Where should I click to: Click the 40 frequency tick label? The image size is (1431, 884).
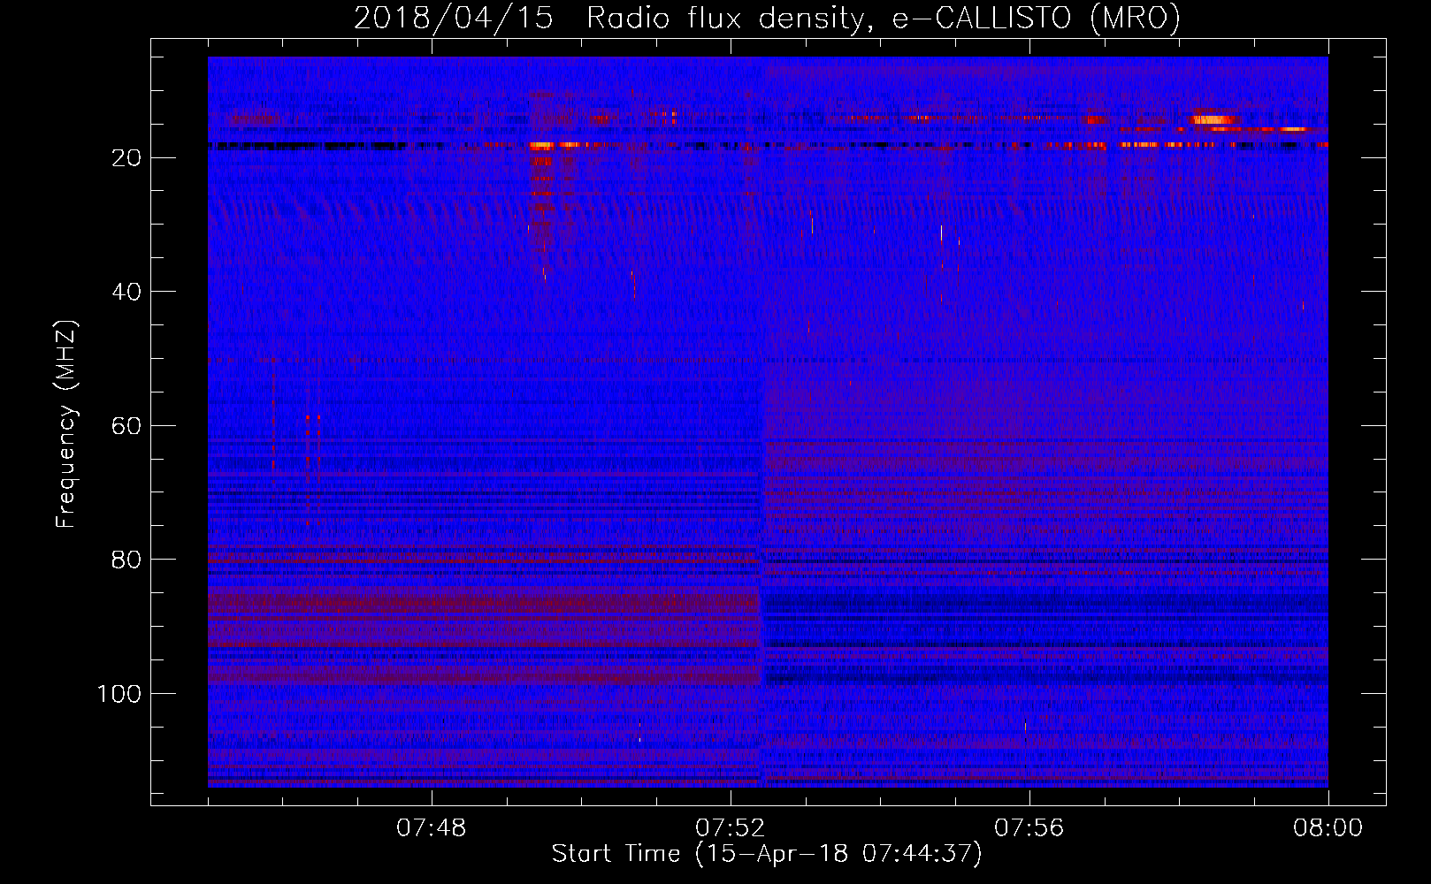127,293
